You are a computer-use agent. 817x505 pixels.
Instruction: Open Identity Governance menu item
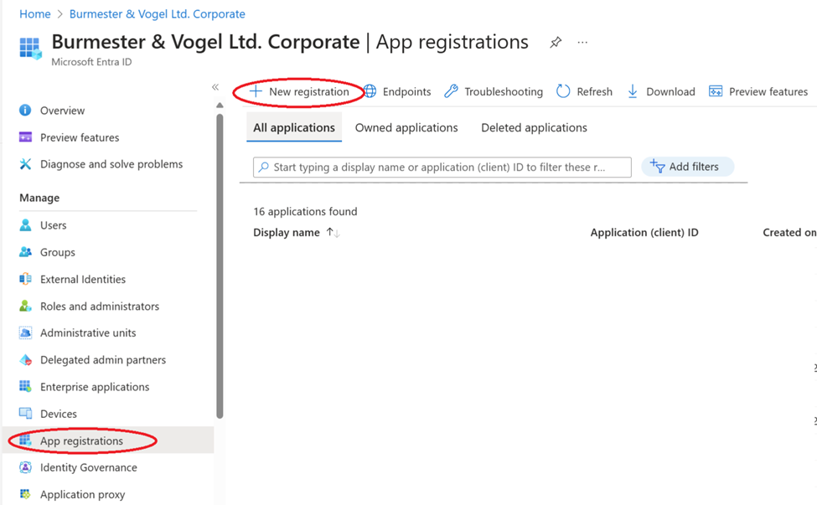tap(89, 467)
